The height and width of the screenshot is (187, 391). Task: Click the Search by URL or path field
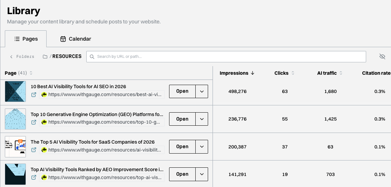pyautogui.click(x=226, y=56)
